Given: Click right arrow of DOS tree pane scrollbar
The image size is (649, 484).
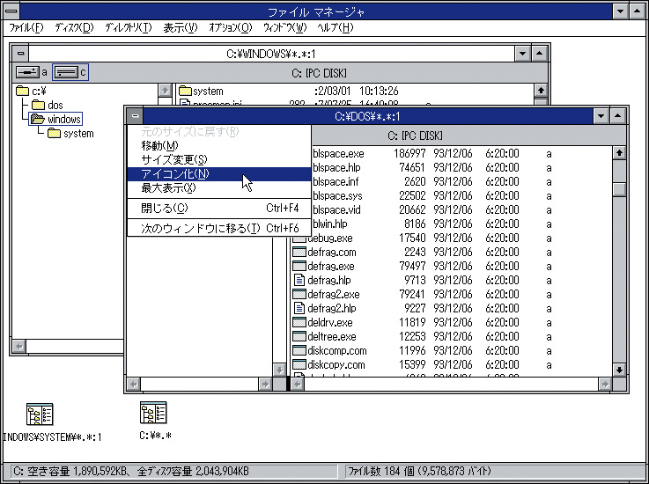Looking at the screenshot, I should tap(265, 385).
